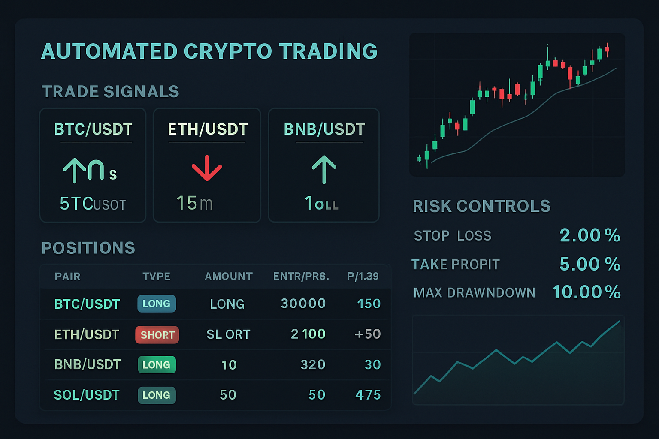Screen dimensions: 659x439
Task: Click the candlestick price chart
Action: click(517, 105)
